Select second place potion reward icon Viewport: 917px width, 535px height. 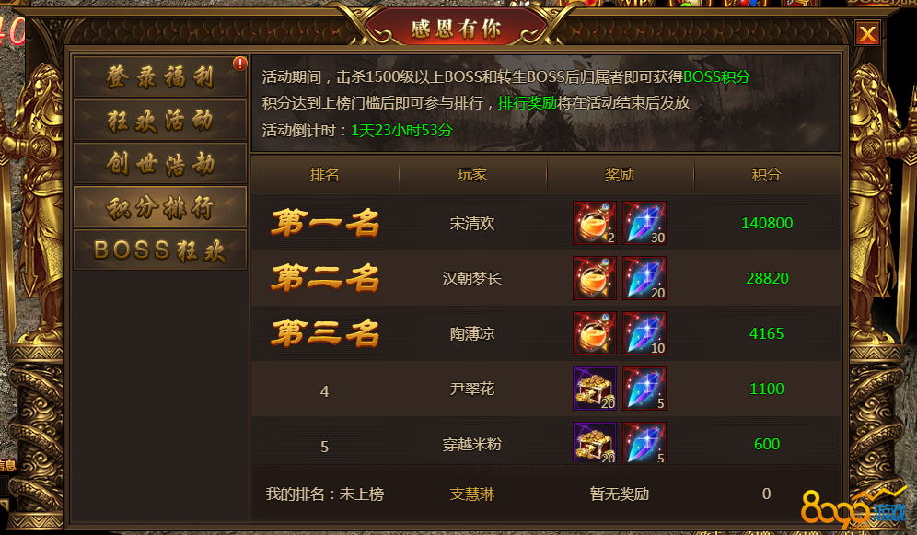click(594, 278)
